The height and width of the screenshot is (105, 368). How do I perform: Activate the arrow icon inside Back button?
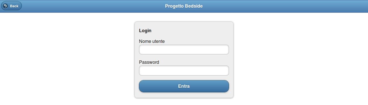tap(5, 6)
